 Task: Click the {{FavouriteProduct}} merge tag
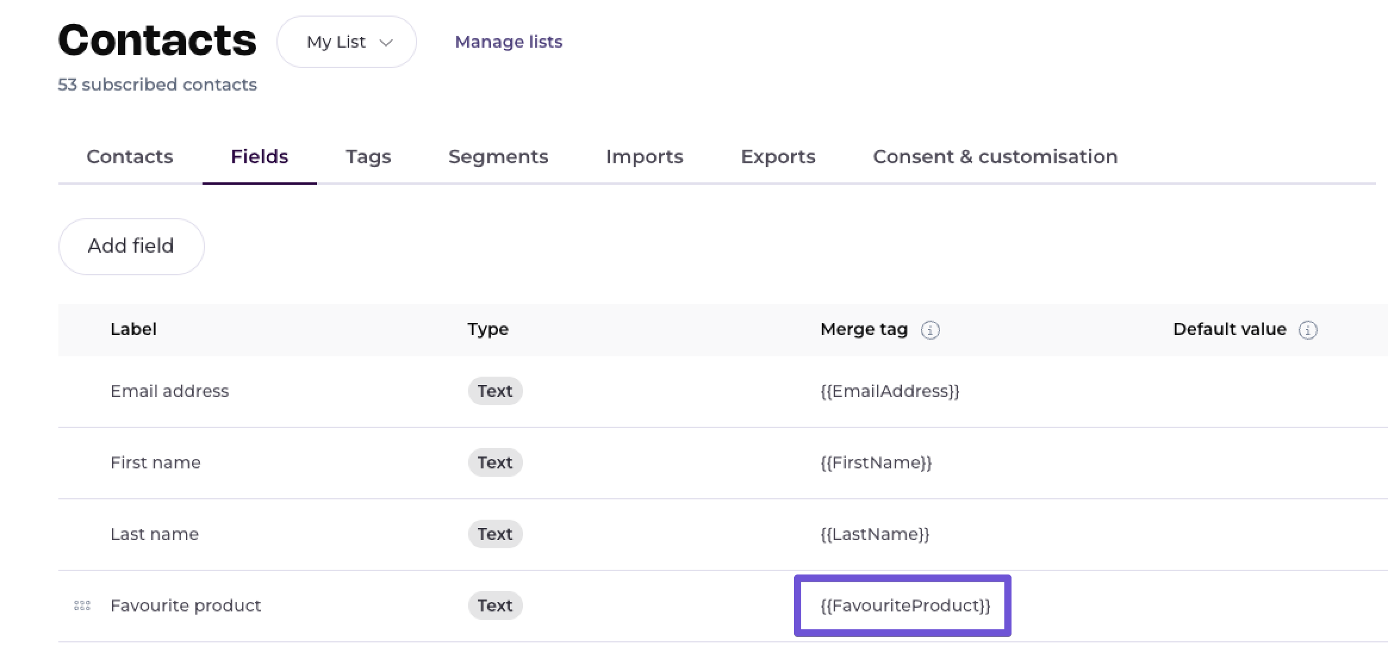click(x=905, y=605)
